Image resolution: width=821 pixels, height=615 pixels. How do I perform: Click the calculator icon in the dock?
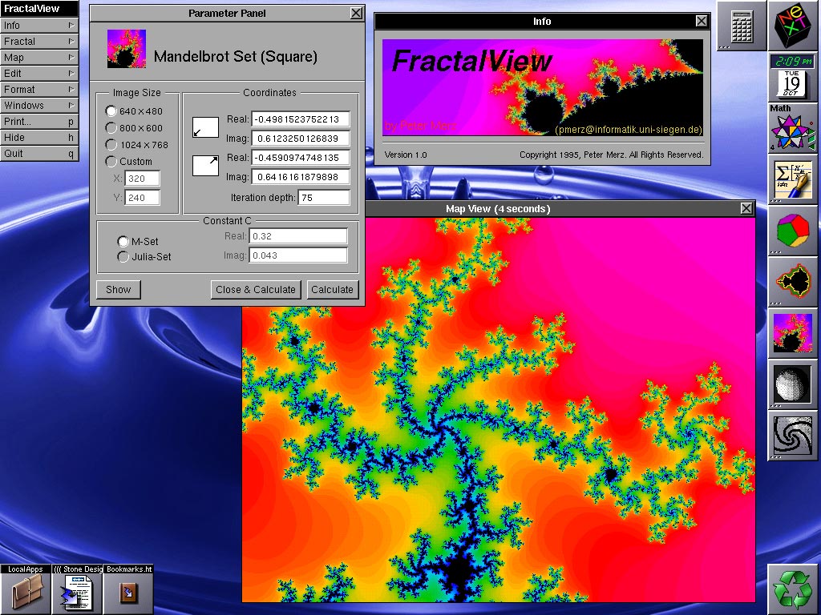tap(741, 26)
